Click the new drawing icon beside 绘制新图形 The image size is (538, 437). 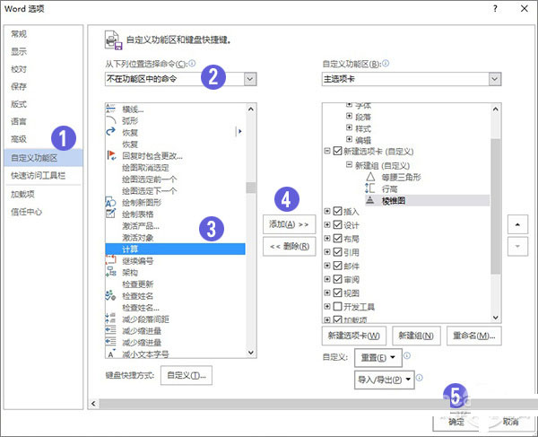111,202
